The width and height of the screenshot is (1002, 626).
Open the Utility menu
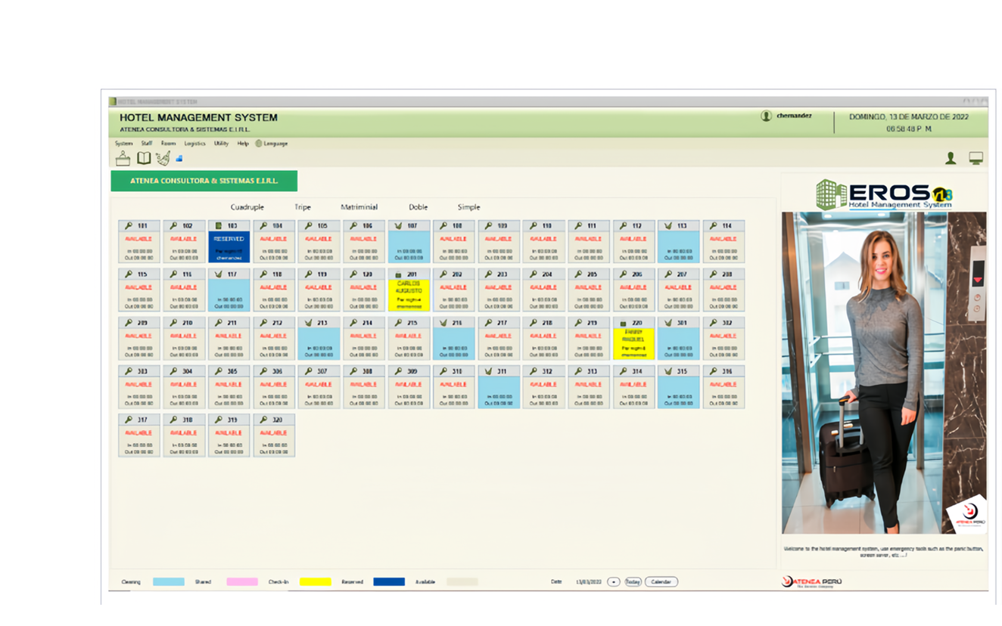[x=221, y=143]
